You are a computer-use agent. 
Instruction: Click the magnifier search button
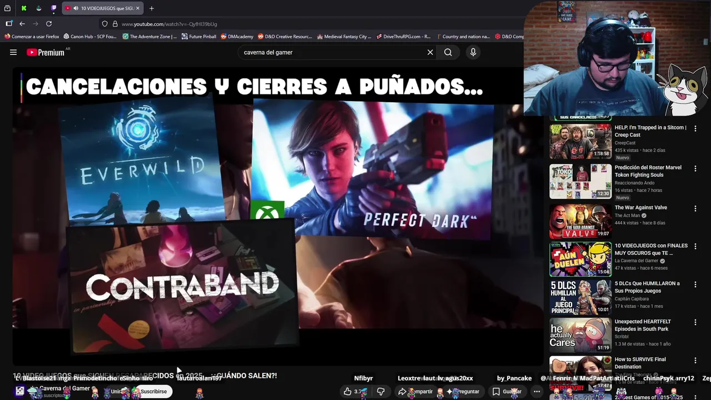click(x=448, y=52)
